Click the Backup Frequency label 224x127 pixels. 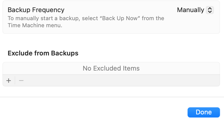36,10
